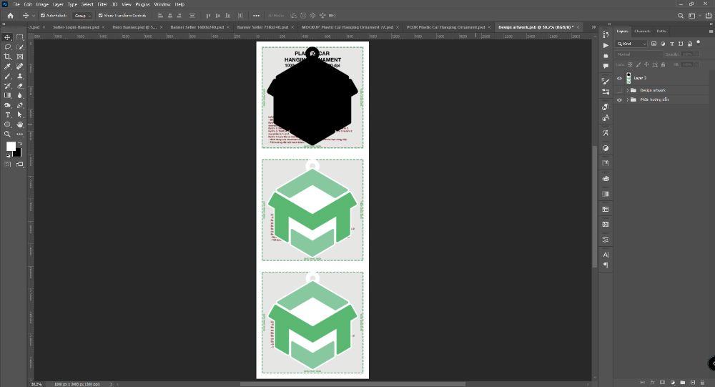Select the Blur tool
The height and width of the screenshot is (387, 715).
tap(19, 95)
